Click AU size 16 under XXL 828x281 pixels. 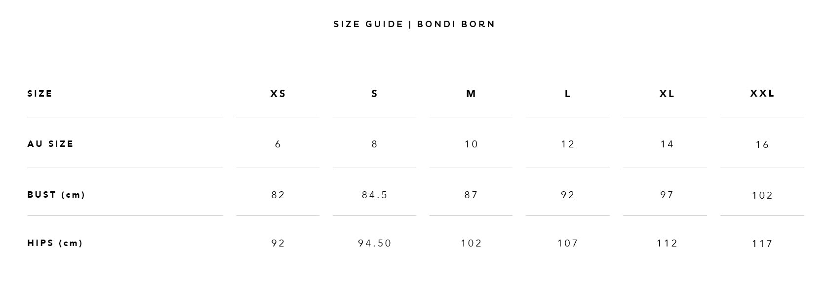(x=762, y=144)
